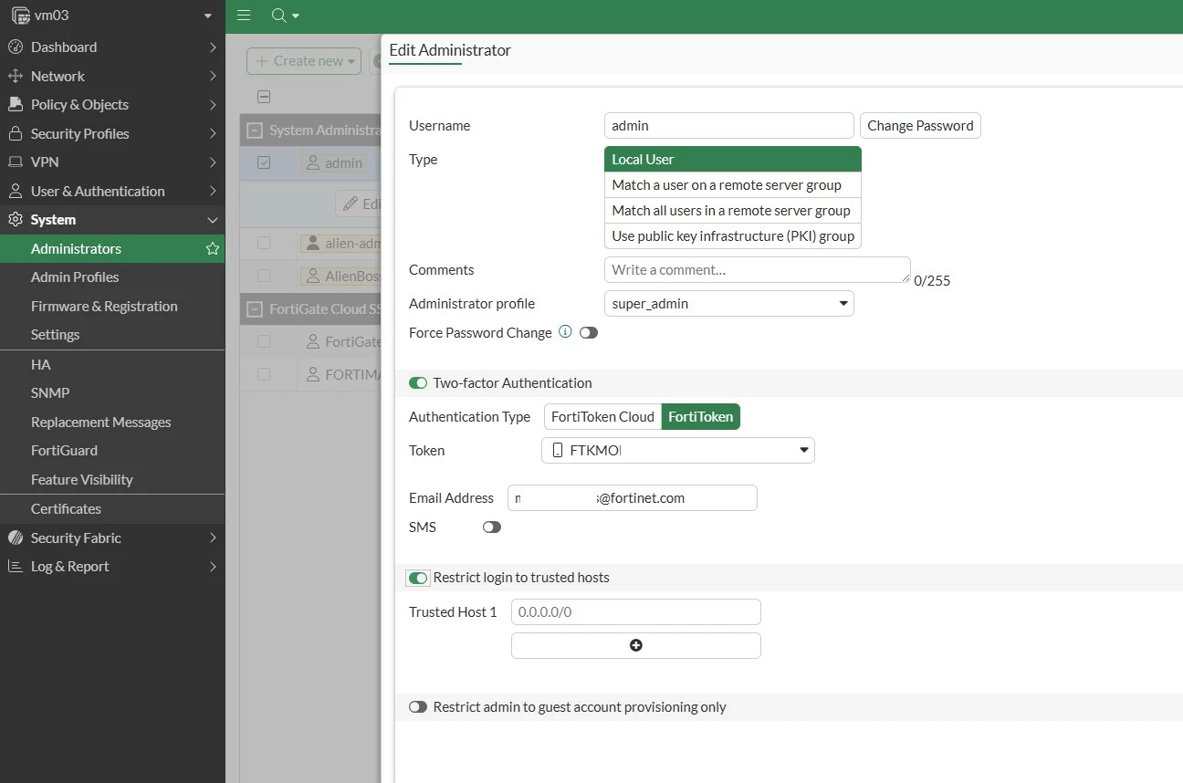This screenshot has height=783, width=1183.
Task: Click the hamburger menu icon in top bar
Action: click(244, 16)
